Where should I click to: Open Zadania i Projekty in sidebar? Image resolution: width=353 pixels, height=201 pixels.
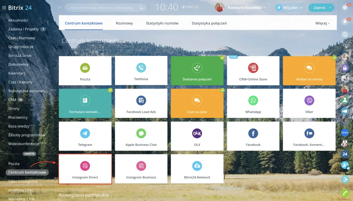pyautogui.click(x=23, y=29)
